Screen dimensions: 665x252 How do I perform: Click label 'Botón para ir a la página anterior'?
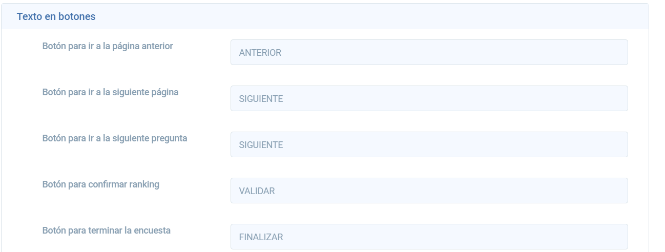[x=108, y=46]
